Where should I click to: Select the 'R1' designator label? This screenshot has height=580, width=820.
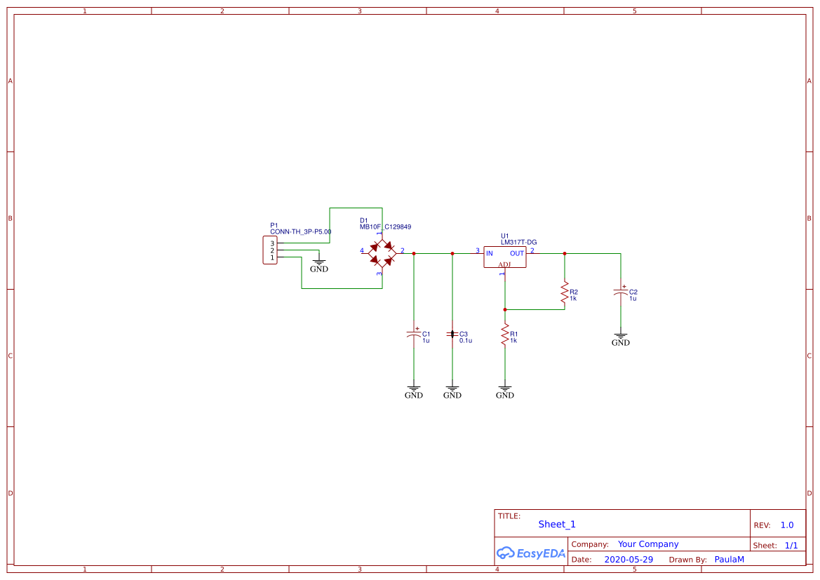(x=514, y=335)
